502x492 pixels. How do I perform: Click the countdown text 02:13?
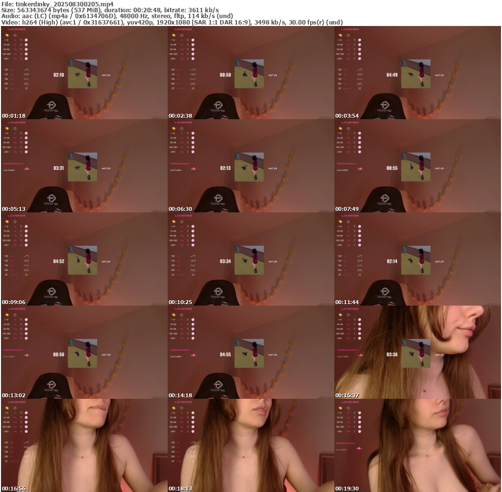[226, 168]
